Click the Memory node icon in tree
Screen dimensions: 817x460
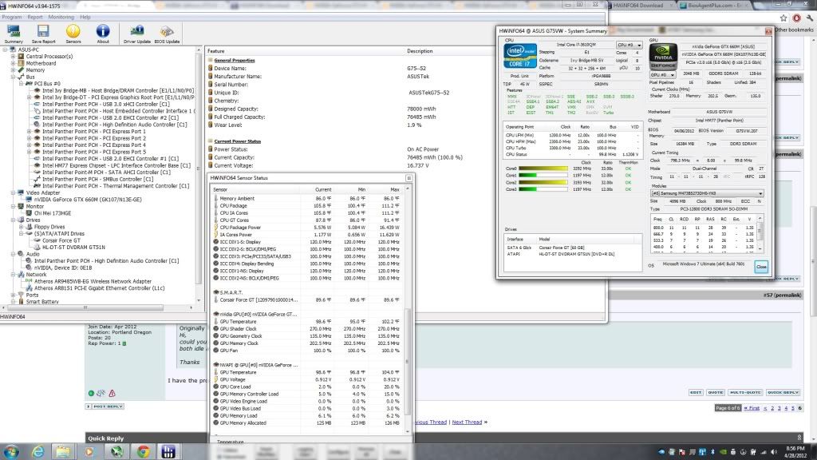(21, 70)
